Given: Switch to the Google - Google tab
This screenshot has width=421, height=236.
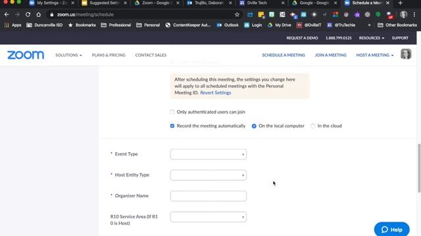Looking at the screenshot, I should [314, 3].
